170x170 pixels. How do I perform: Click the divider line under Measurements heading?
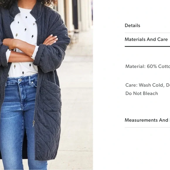(147, 127)
